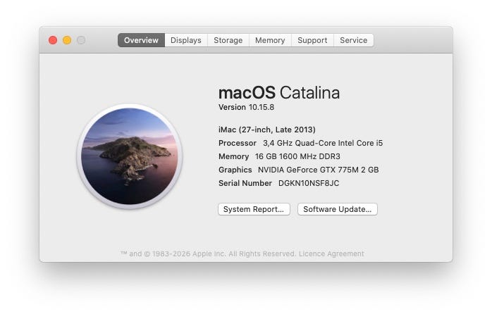Click Version 10.15.8 to reveal build number
This screenshot has height=314, width=492.
tap(246, 107)
